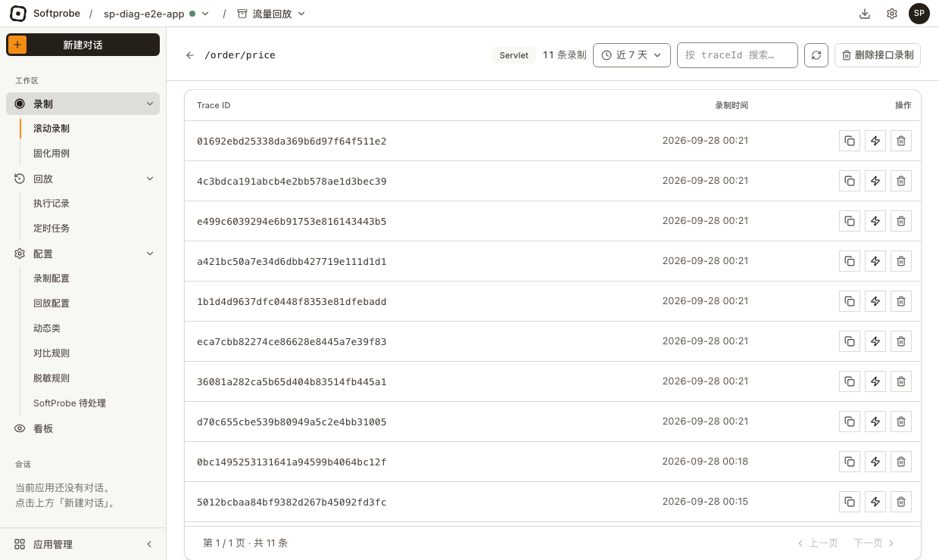Copy trace ID 5012bcbaa84bf9382d267b45092fd3fc
Screen dimensions: 939x560
(850, 502)
